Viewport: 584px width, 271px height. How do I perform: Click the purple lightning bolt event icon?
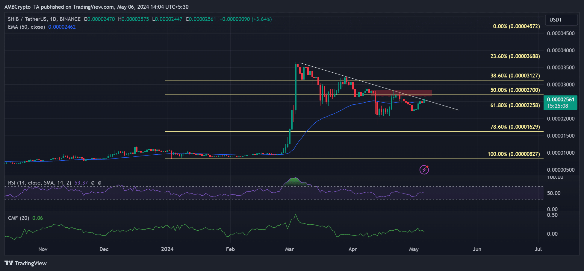coord(424,170)
